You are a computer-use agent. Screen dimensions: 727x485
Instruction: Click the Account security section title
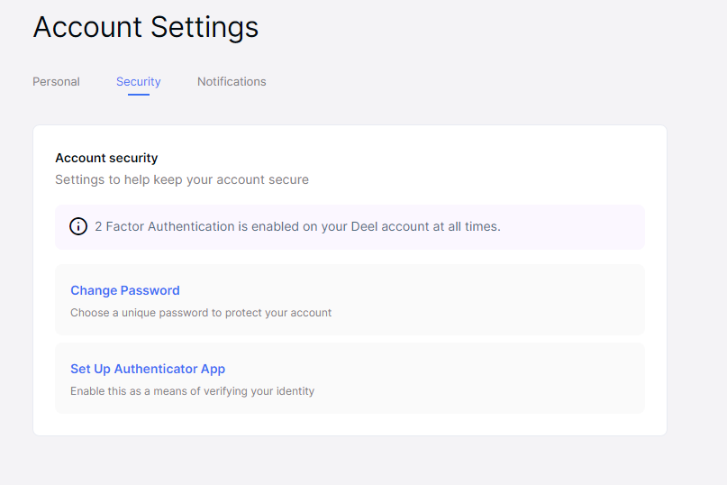(106, 159)
